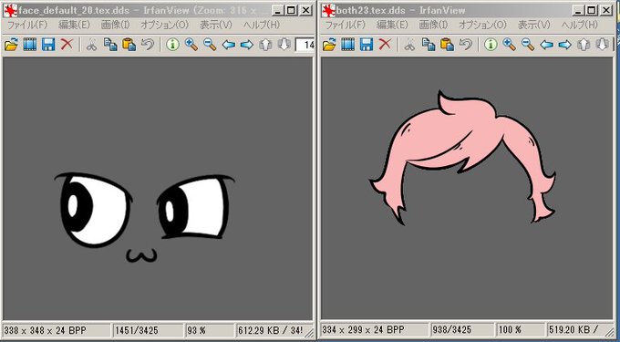Zoom in magnifier in both23 window
Viewport: 620px width, 342px height.
pyautogui.click(x=509, y=45)
